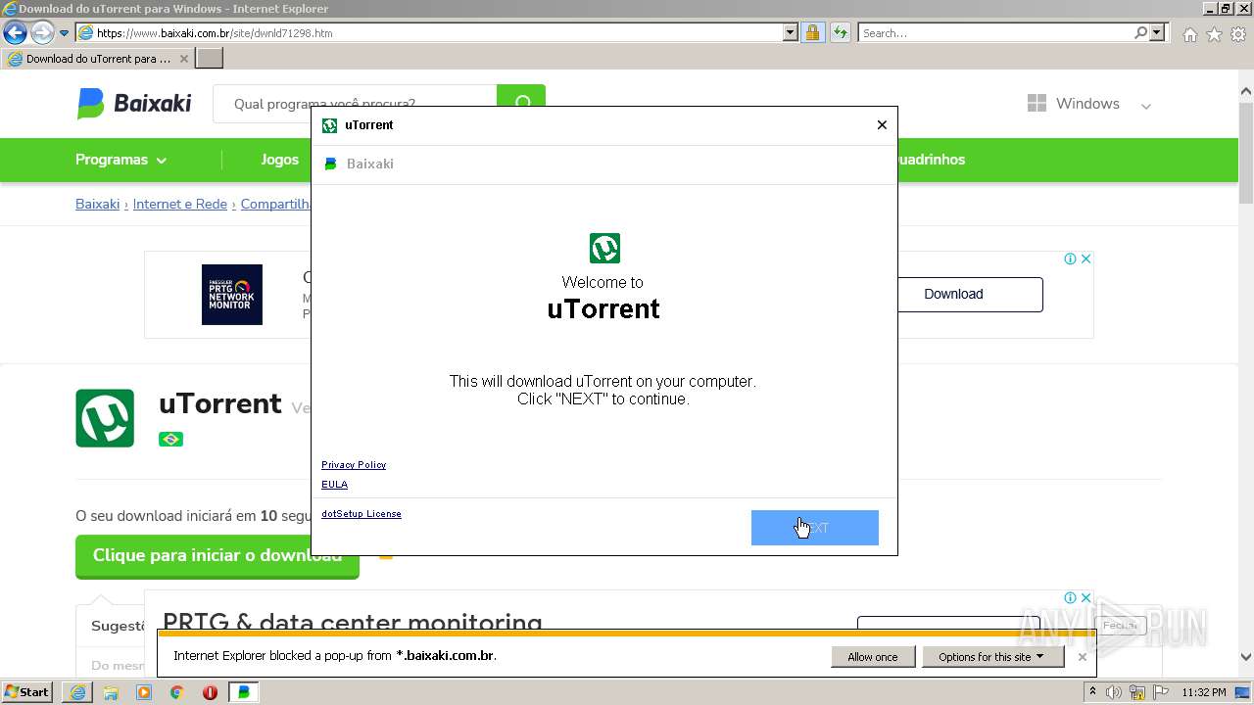Open the EULA link
The image size is (1254, 705).
click(x=334, y=485)
